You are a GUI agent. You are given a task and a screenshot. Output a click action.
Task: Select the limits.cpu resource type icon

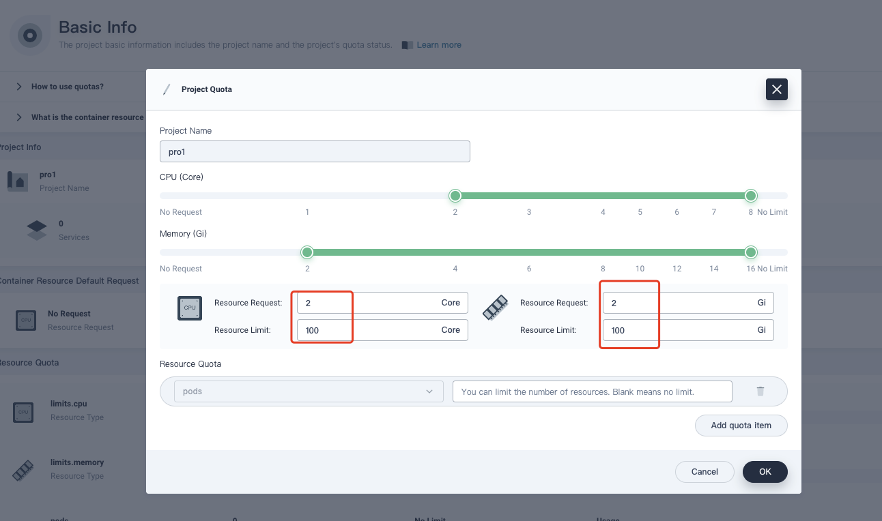[23, 412]
